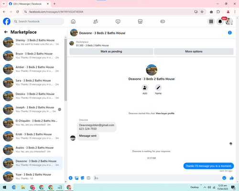Click the Search Facebook field
Screen dimensions: 239x191
38,21
